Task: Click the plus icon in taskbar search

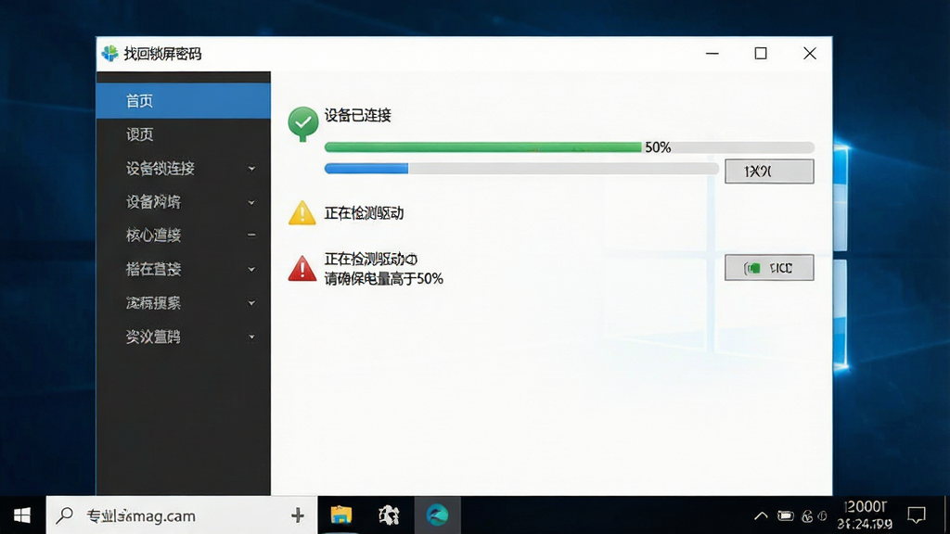Action: point(298,515)
